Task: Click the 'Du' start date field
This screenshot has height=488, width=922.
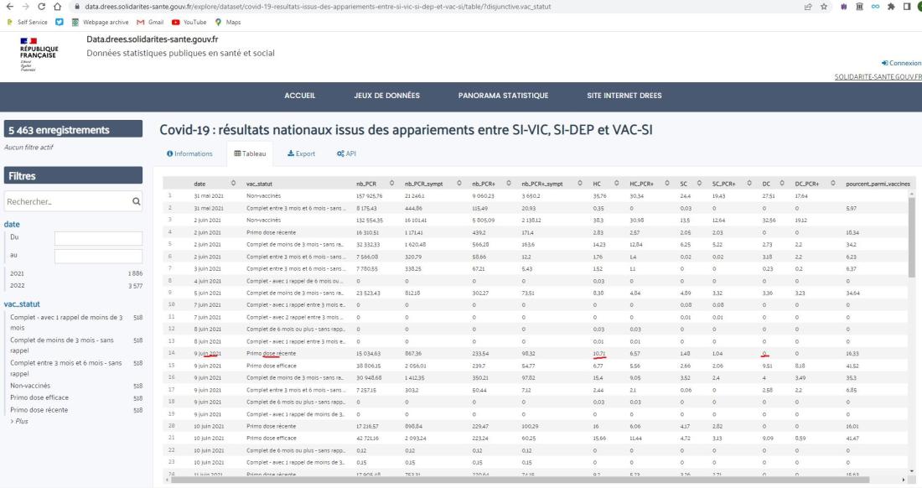Action: coord(98,238)
